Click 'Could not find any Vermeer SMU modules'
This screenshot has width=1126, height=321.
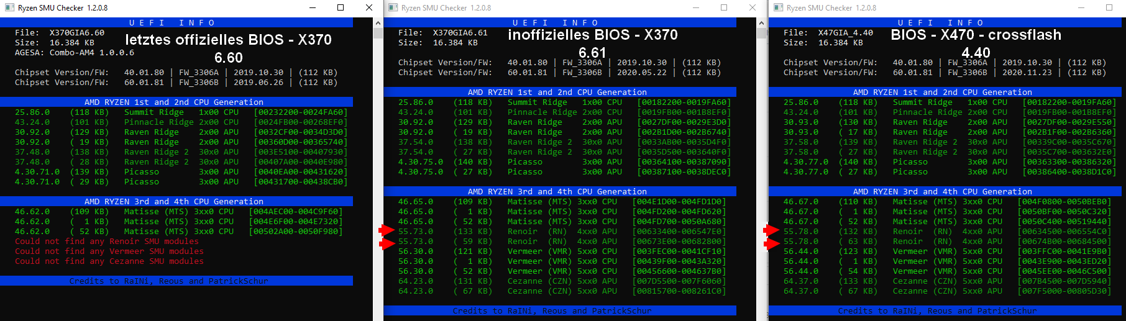coord(109,251)
